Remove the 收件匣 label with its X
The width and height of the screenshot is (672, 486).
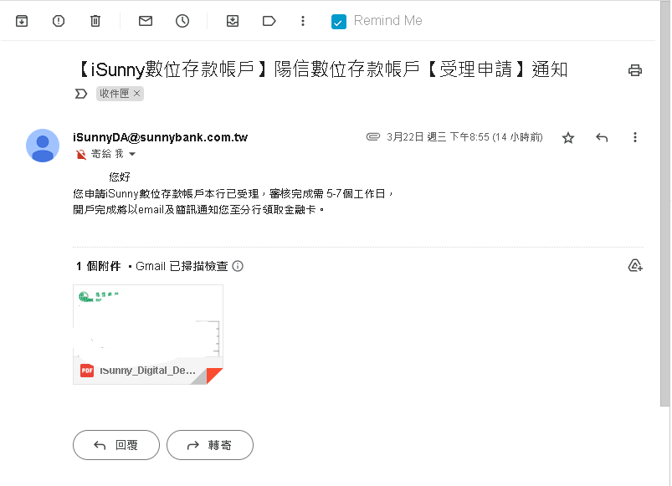pyautogui.click(x=137, y=94)
